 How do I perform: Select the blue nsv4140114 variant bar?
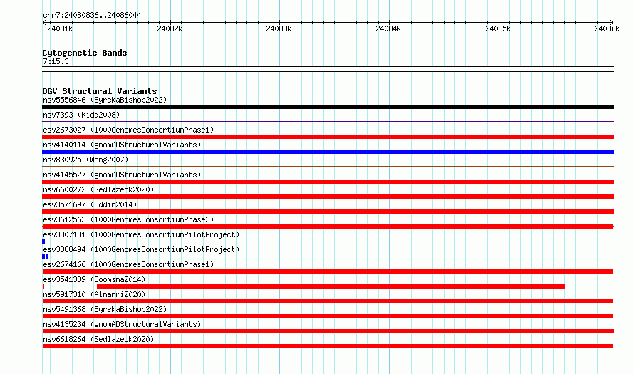tap(328, 152)
